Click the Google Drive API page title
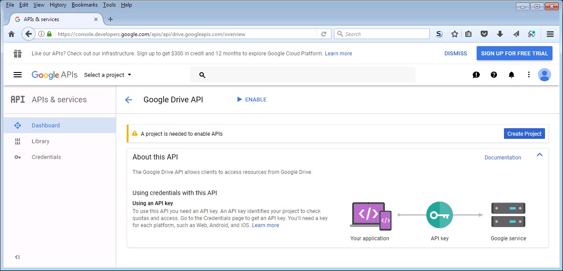The width and height of the screenshot is (563, 271). (x=173, y=100)
